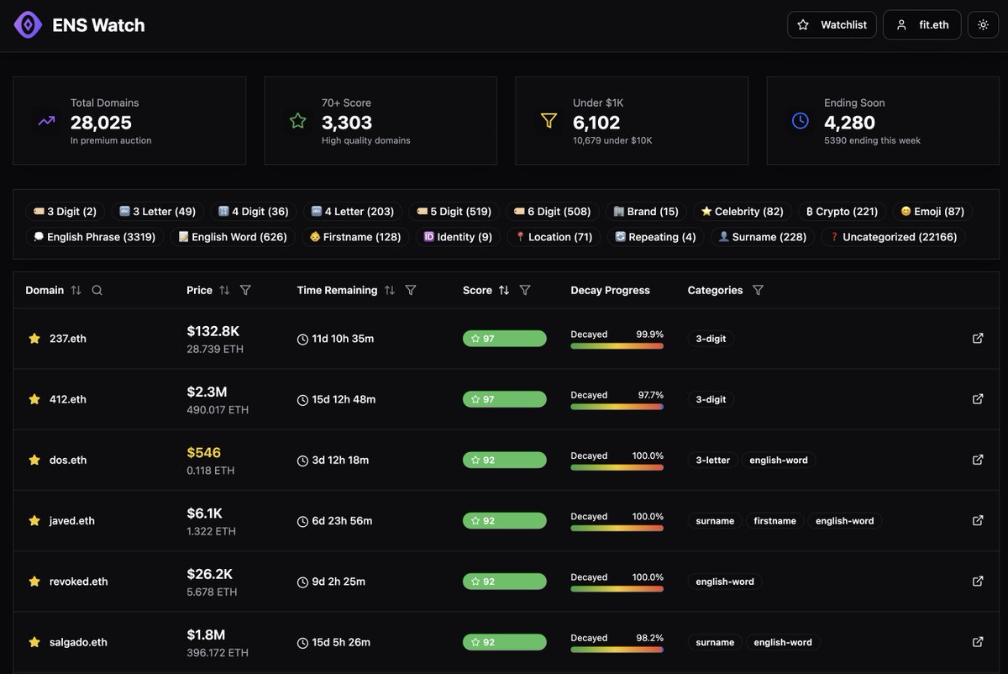Filter by 4 Digit (36) category

(253, 212)
